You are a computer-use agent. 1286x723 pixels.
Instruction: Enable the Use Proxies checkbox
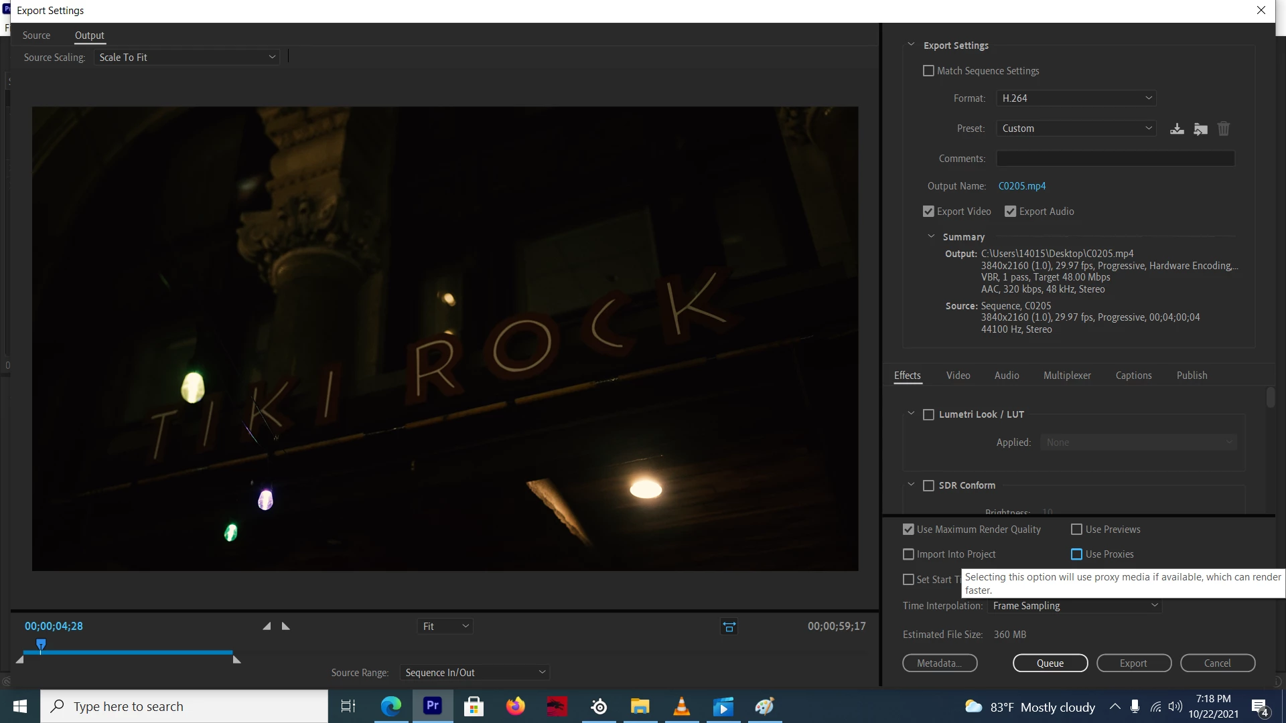(1076, 554)
